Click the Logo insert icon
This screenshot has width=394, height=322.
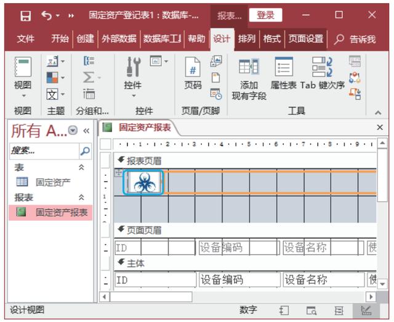coord(216,61)
